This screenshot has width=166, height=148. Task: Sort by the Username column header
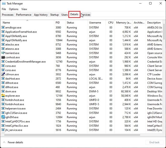(x=97, y=22)
